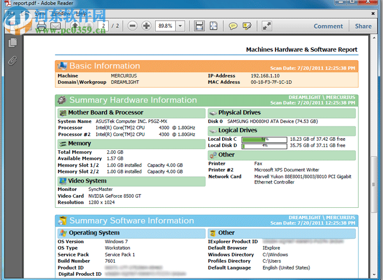Screen dimensions: 383x280
Task: Click the machine name MERCURIUS
Action: [124, 76]
